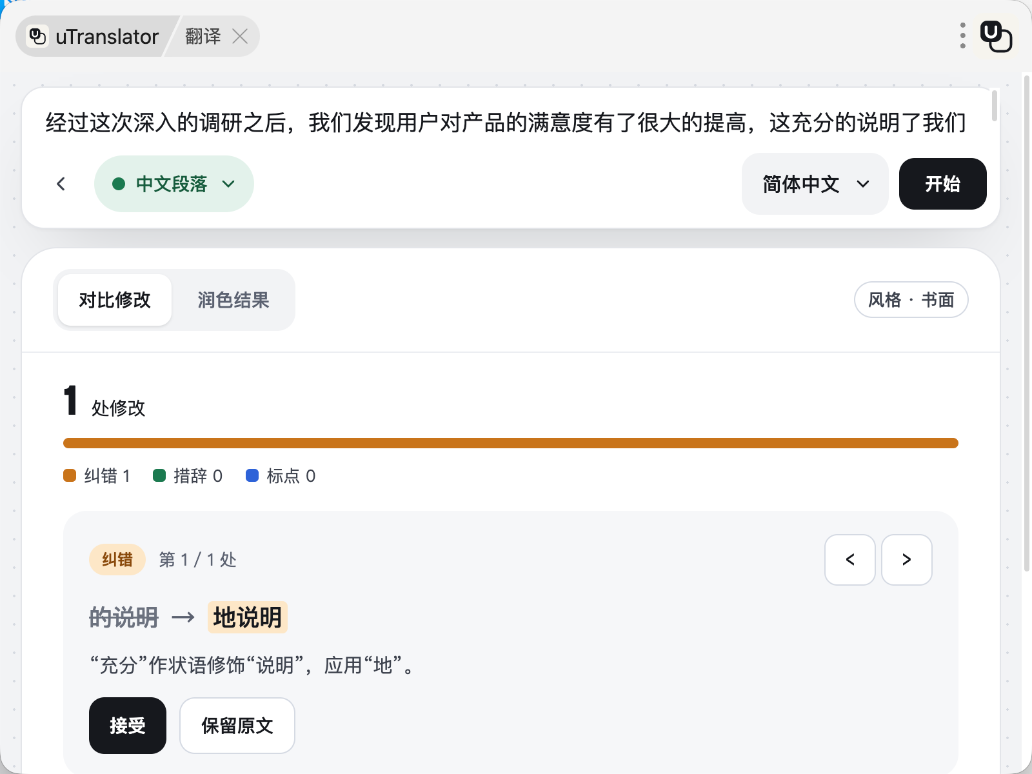Click the orange modification progress bar
The height and width of the screenshot is (774, 1032).
(510, 443)
